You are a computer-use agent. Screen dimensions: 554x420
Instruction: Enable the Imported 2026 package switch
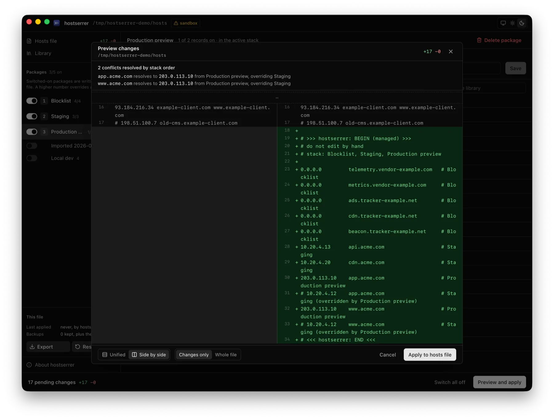tap(32, 146)
